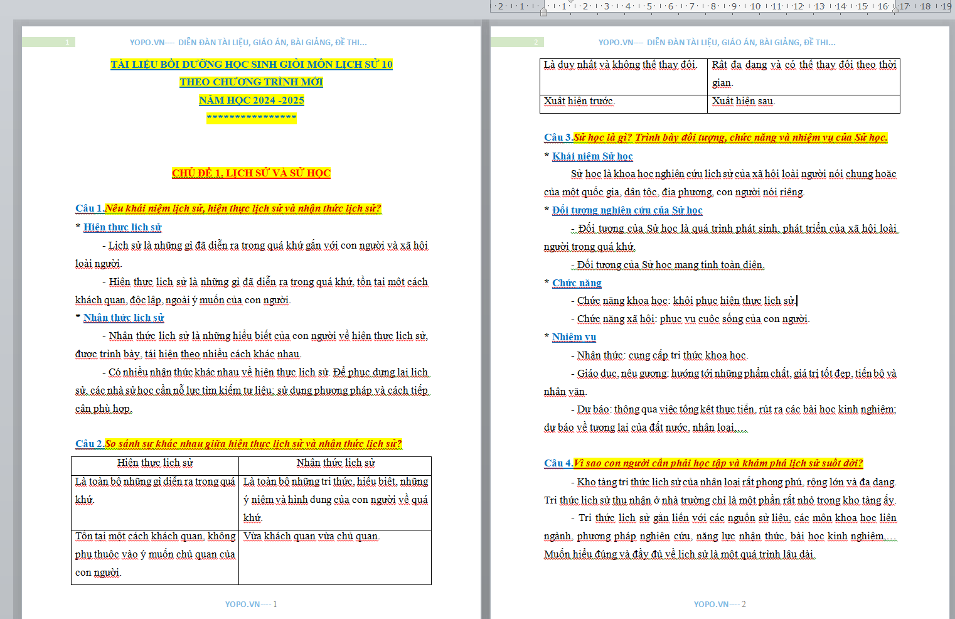Click the subheading 'Chức năng'
The width and height of the screenshot is (955, 619).
[x=577, y=283]
